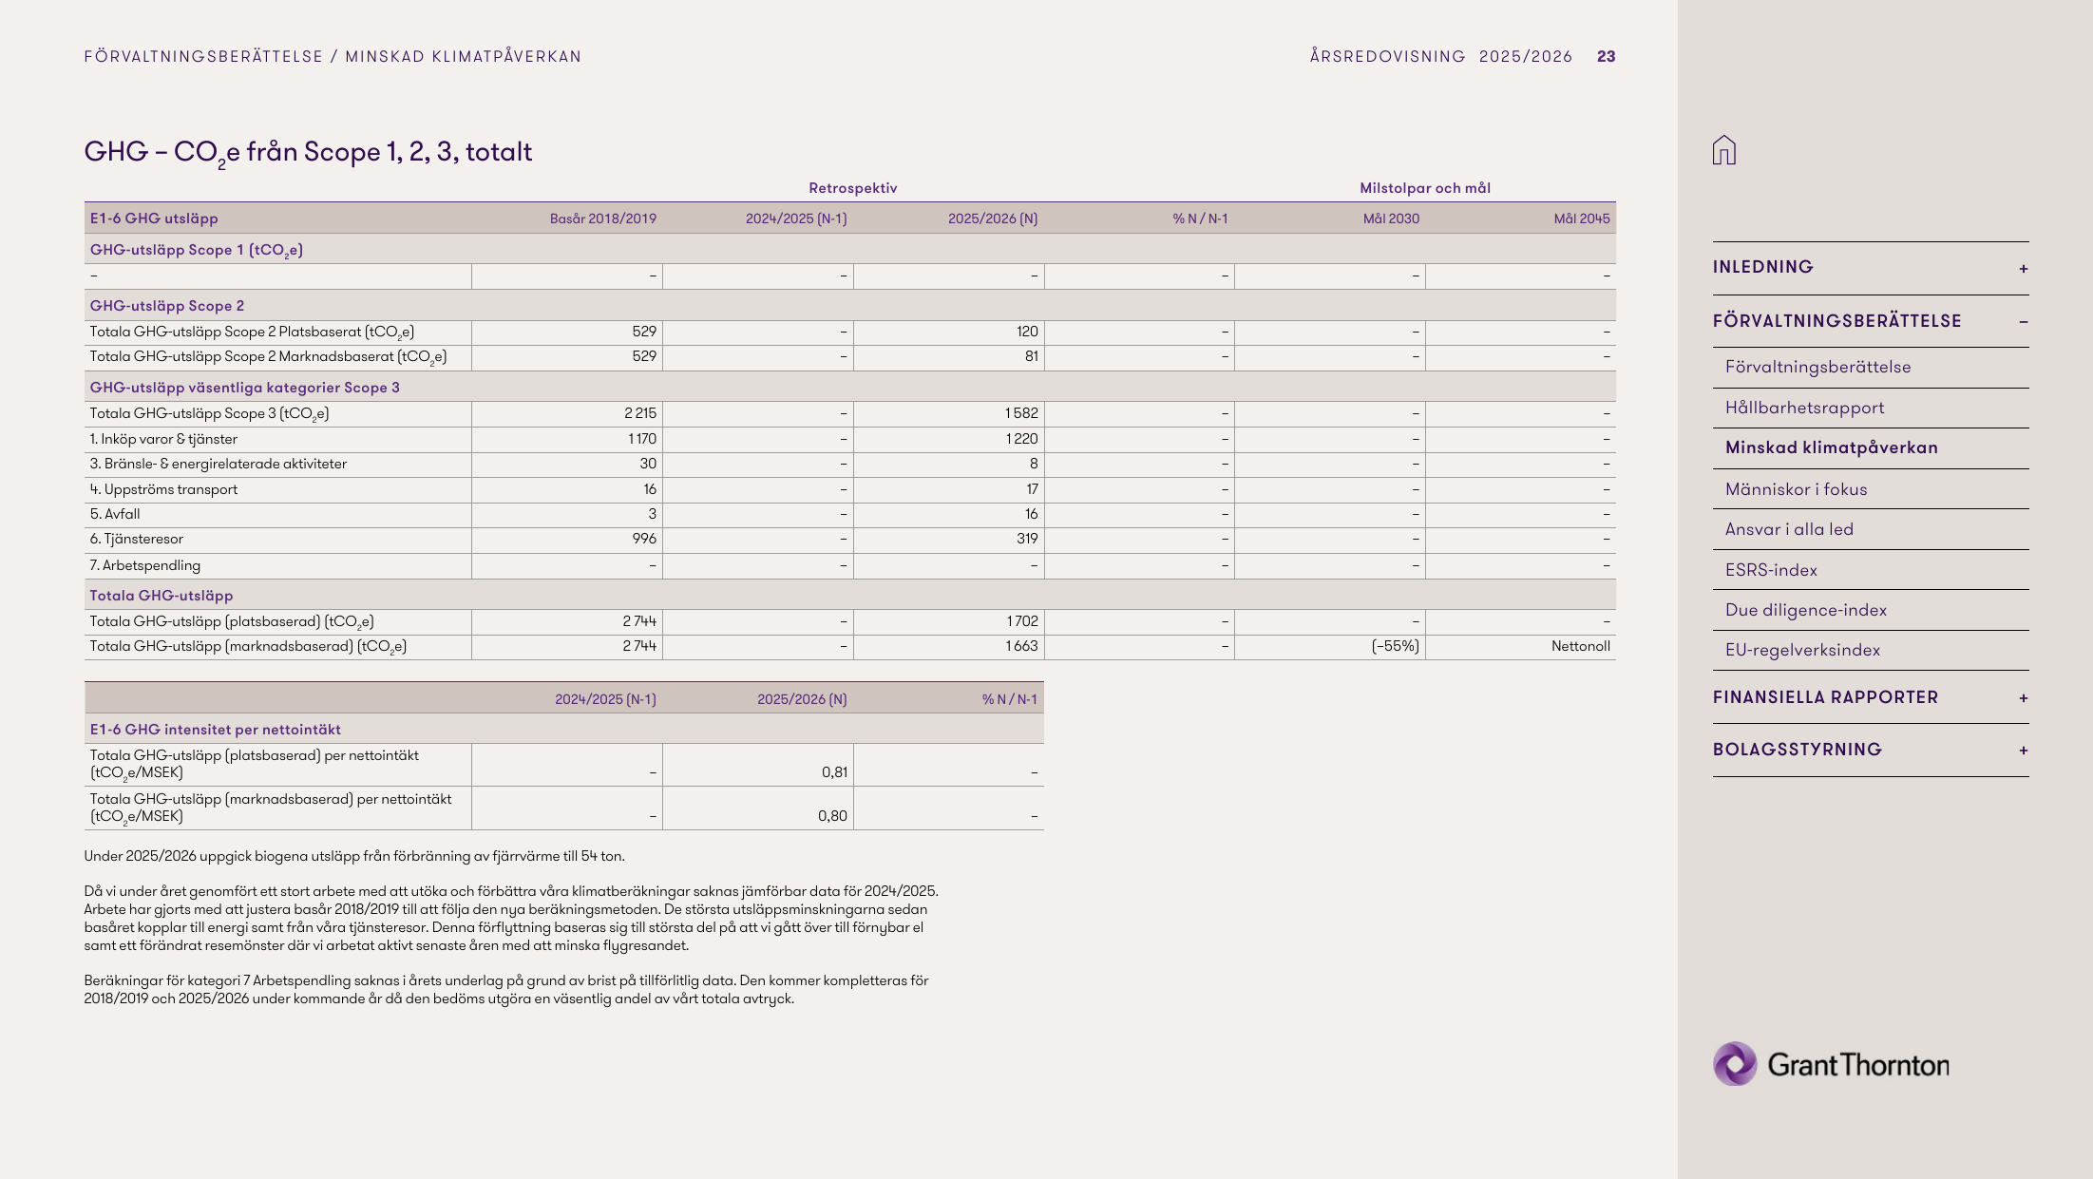Click the value 996 in Tjänsteresor row
The height and width of the screenshot is (1179, 2093).
[x=644, y=539]
